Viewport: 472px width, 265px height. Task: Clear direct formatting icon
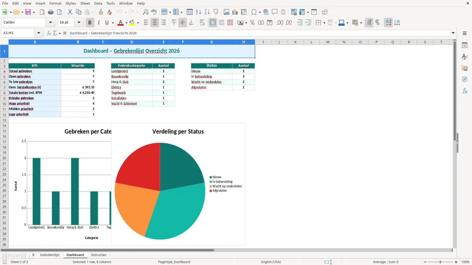(x=110, y=12)
